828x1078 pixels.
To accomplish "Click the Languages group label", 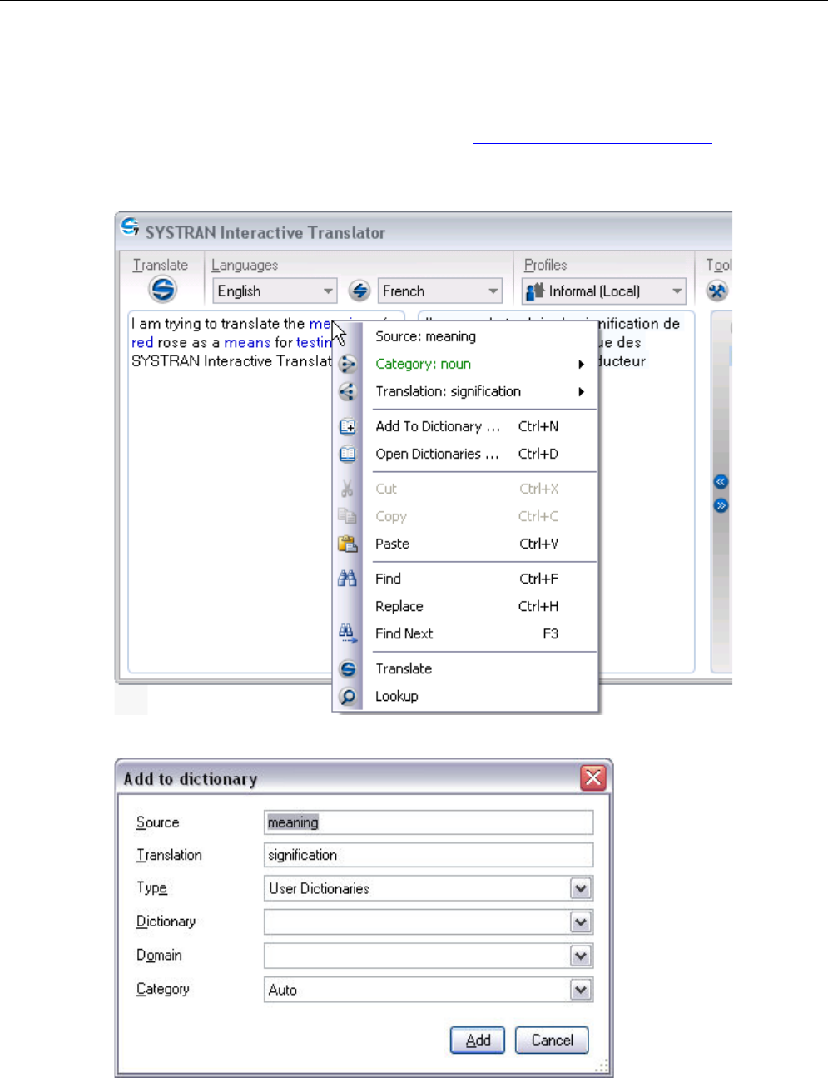I will click(245, 265).
